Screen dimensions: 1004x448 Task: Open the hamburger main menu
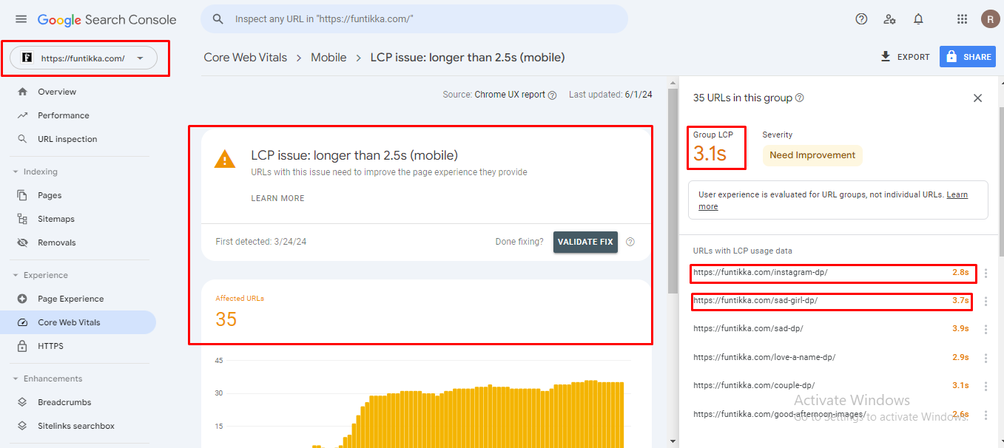[21, 19]
